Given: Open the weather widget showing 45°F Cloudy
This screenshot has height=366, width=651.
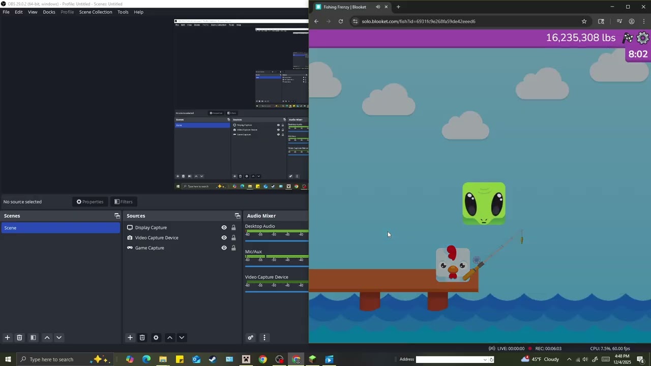Looking at the screenshot, I should [x=540, y=359].
